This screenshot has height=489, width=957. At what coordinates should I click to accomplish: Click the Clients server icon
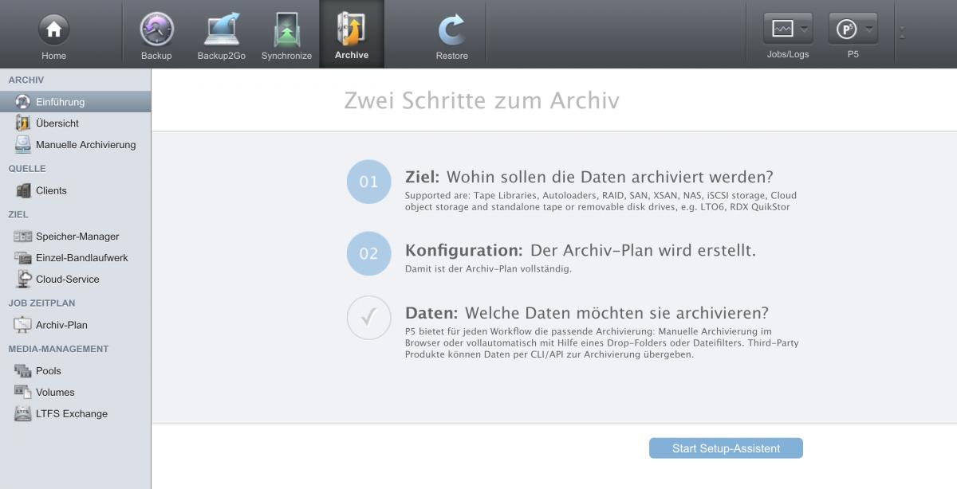22,190
